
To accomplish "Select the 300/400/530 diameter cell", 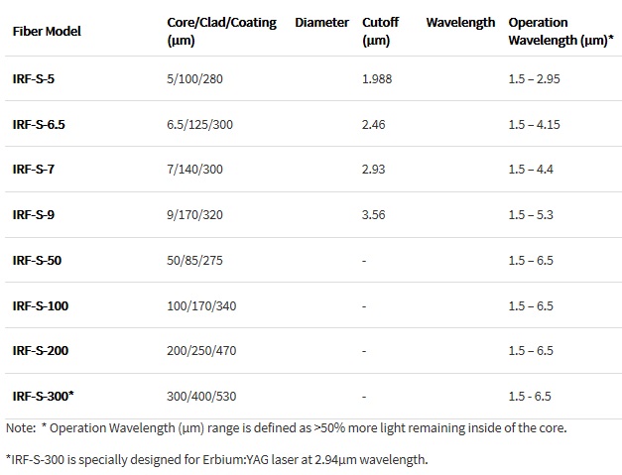I will (x=201, y=396).
